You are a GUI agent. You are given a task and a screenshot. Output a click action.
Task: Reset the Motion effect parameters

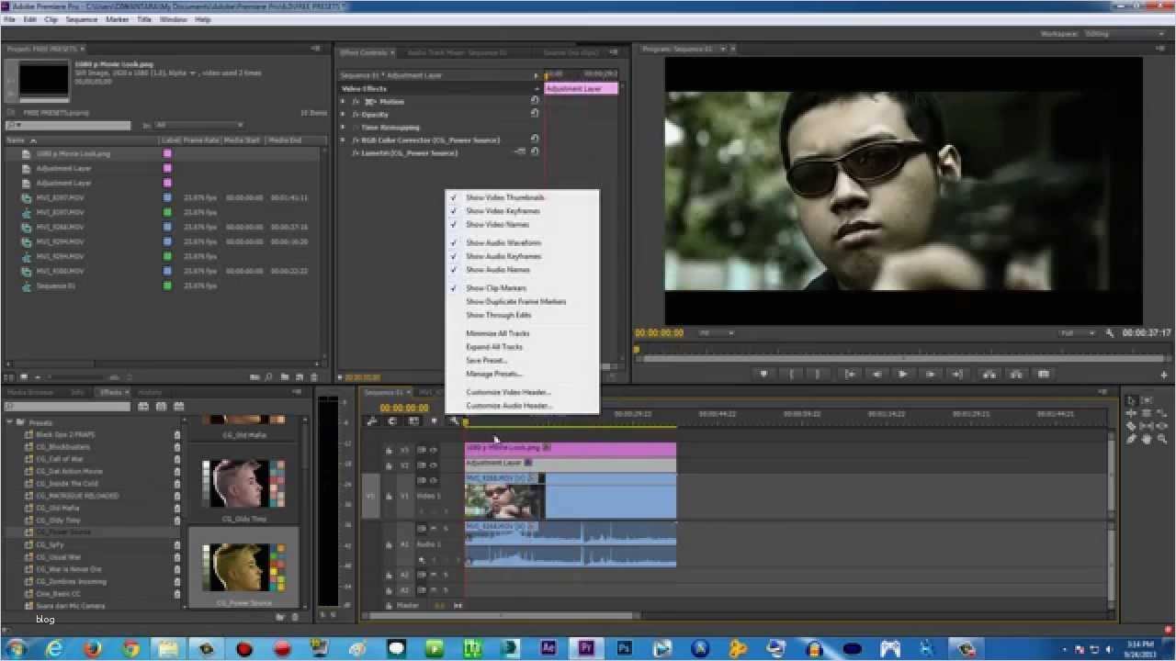click(x=535, y=101)
